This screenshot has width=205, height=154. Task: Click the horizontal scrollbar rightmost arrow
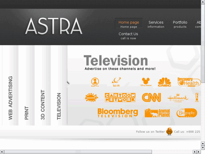tap(199, 152)
